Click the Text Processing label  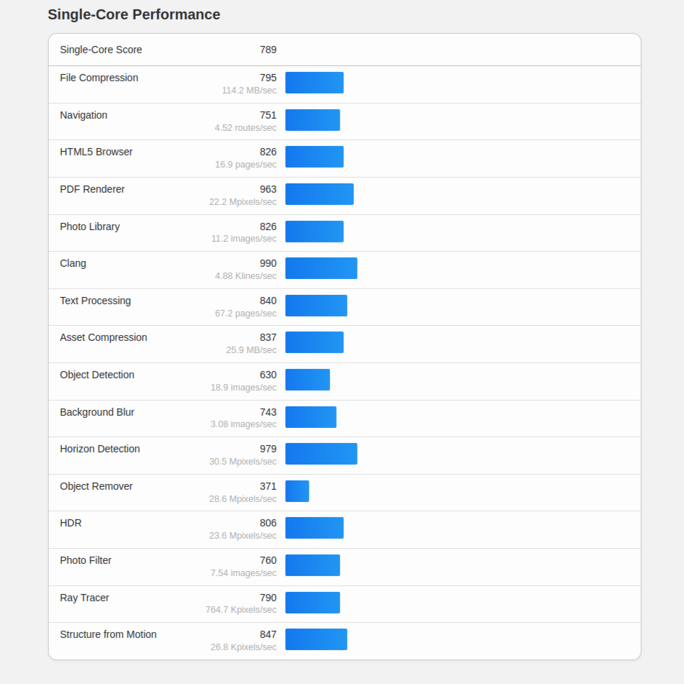[95, 301]
